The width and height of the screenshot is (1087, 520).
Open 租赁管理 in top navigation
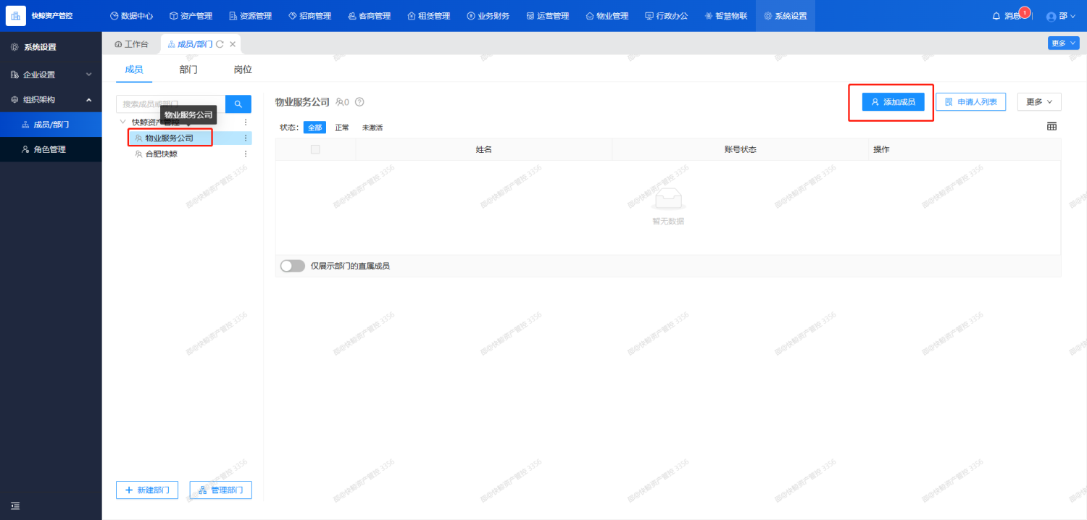click(x=428, y=16)
